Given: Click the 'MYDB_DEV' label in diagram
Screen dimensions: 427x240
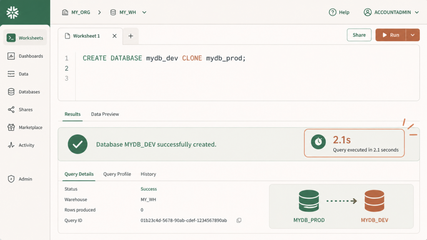Looking at the screenshot, I should pyautogui.click(x=375, y=220).
